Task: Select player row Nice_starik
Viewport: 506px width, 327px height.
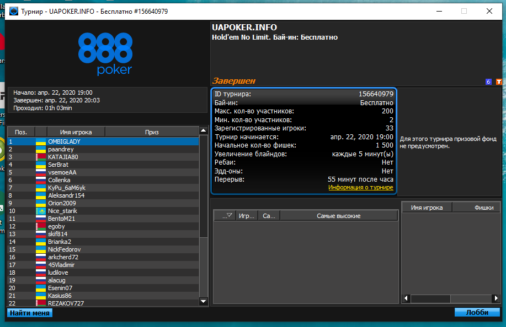Action: (103, 211)
